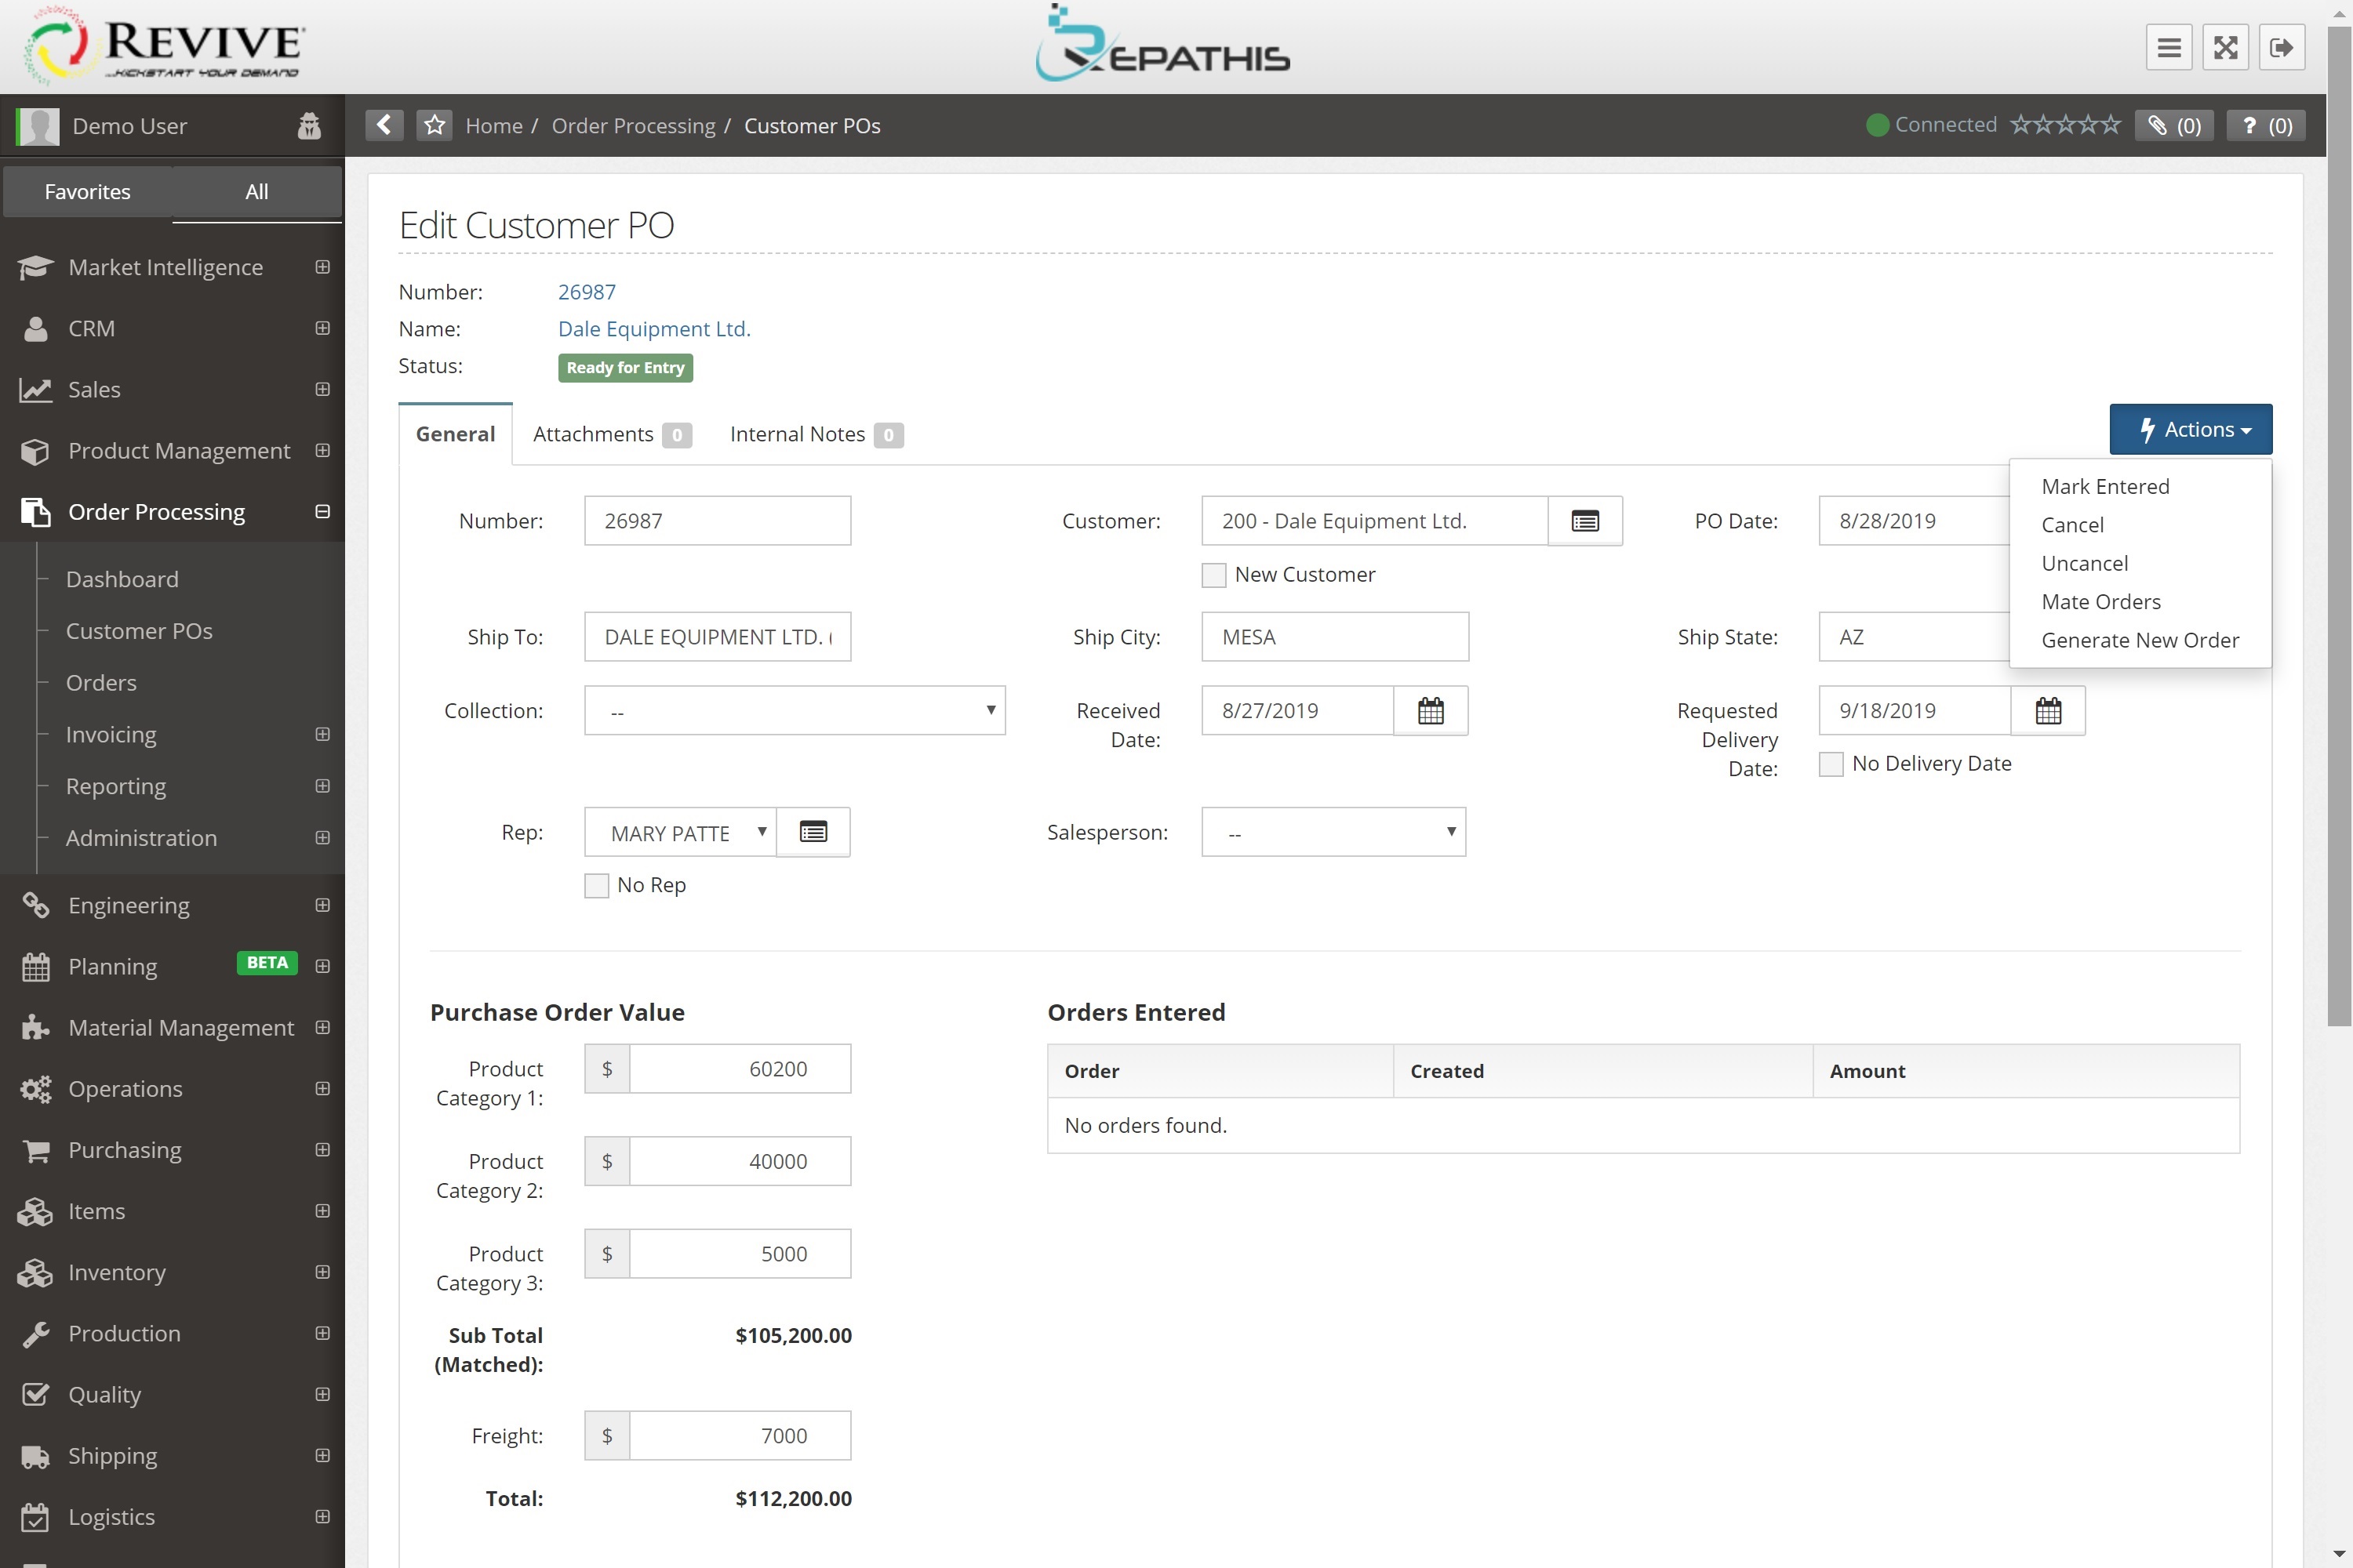Image resolution: width=2353 pixels, height=1568 pixels.
Task: Open the Orders sidebar item
Action: coord(101,683)
